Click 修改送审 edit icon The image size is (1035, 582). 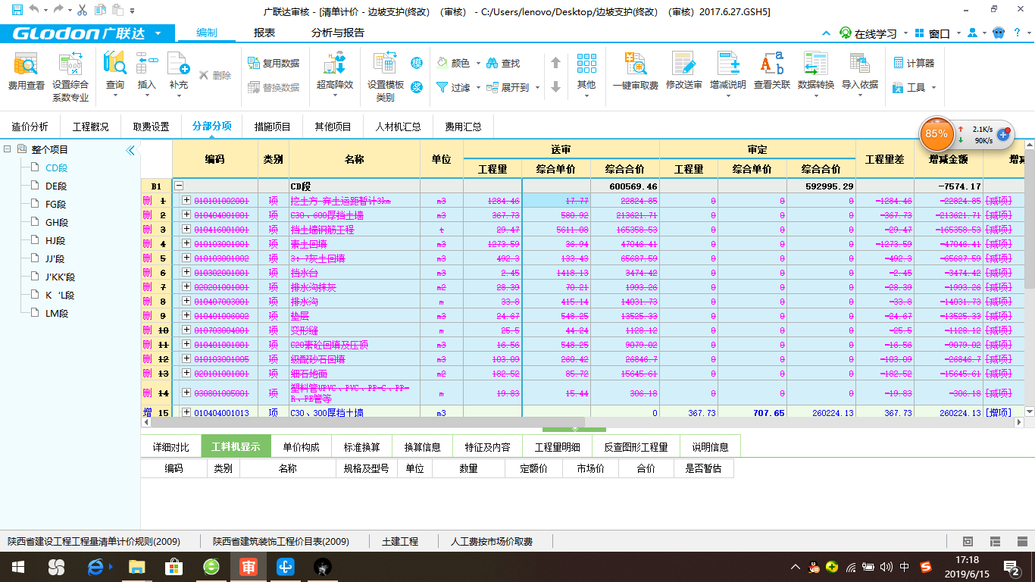click(684, 73)
